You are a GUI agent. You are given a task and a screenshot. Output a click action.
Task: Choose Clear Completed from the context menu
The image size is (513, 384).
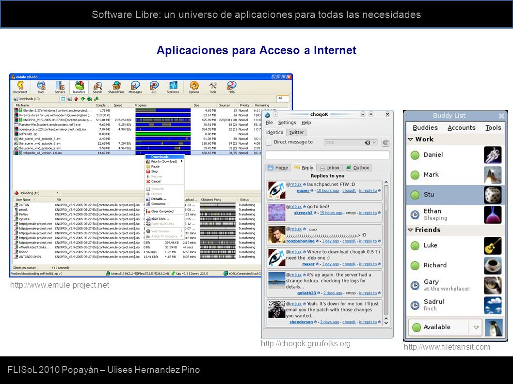tap(164, 212)
